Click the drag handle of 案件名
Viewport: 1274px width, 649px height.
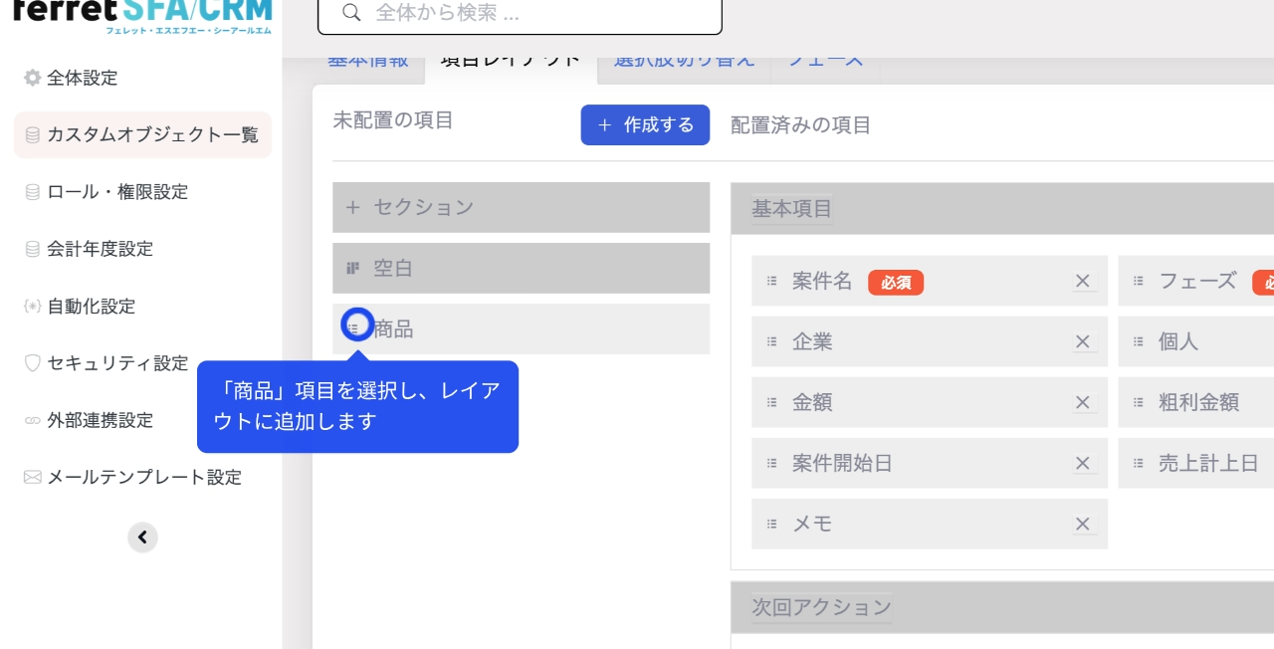[x=771, y=282]
